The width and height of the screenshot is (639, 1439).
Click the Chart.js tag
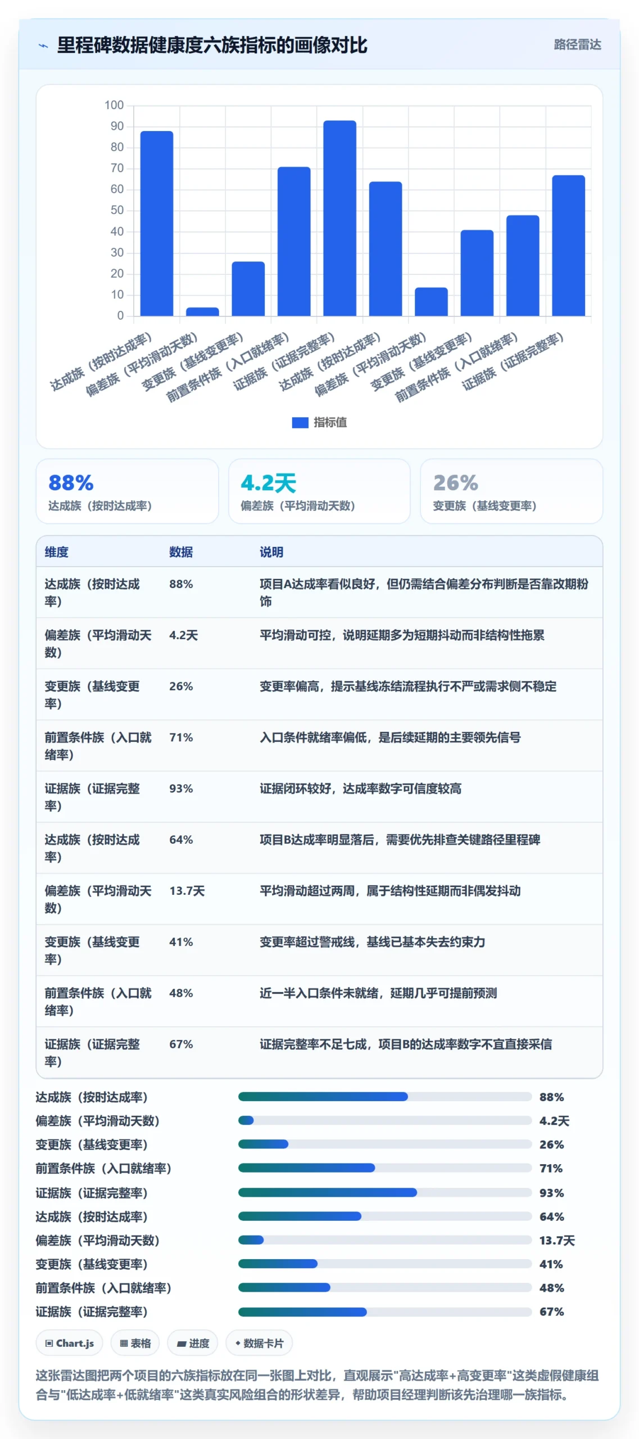click(x=69, y=1343)
